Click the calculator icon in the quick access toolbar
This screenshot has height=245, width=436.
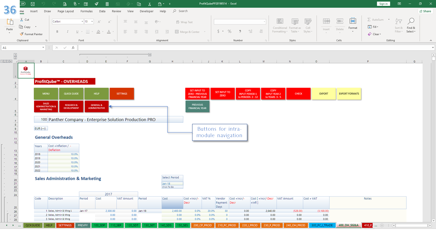pyautogui.click(x=107, y=4)
